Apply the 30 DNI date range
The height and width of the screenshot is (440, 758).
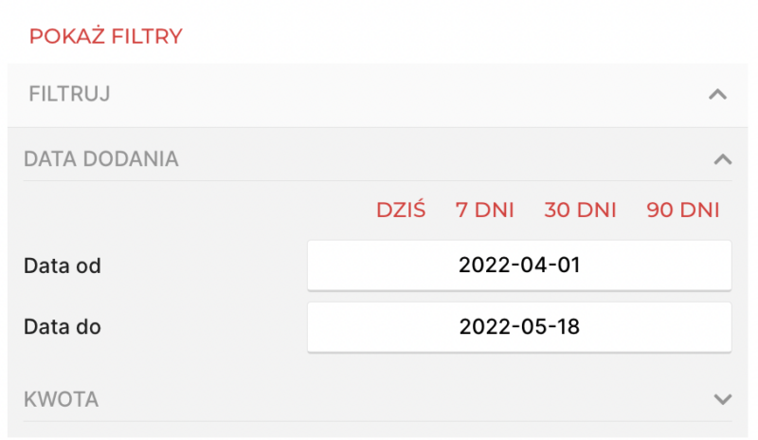(580, 211)
